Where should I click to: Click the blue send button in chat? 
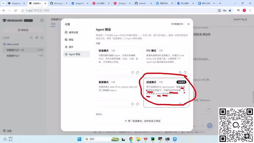[210, 126]
